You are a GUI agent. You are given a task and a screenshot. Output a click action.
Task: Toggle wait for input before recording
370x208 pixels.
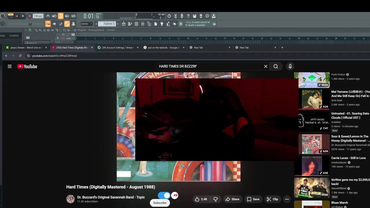tap(54, 16)
